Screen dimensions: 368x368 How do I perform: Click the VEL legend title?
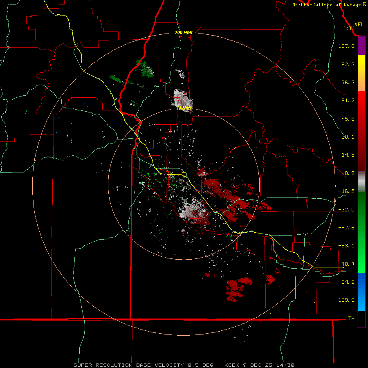[x=359, y=25]
